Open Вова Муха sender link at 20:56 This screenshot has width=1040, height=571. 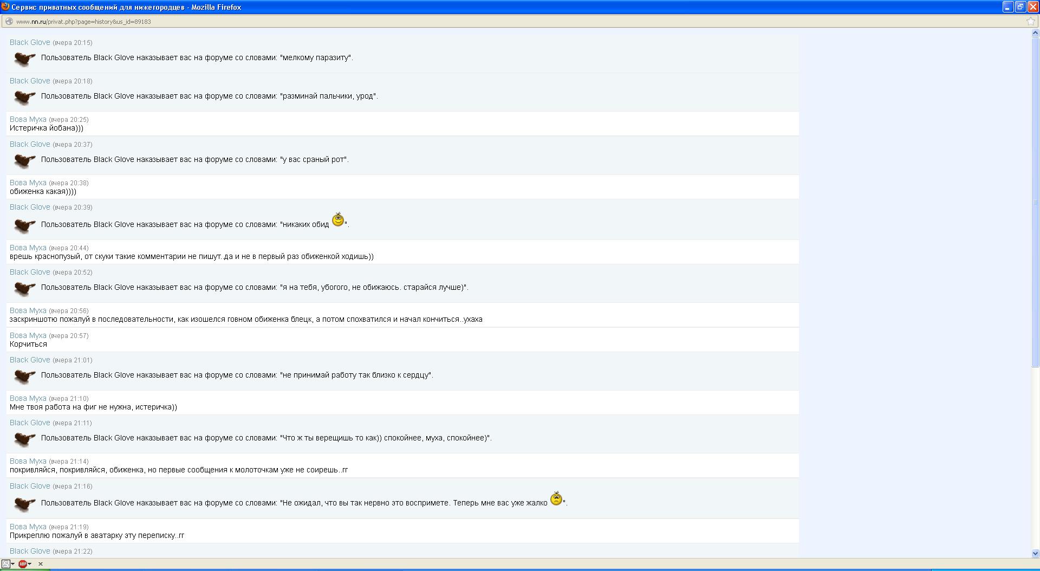[28, 310]
